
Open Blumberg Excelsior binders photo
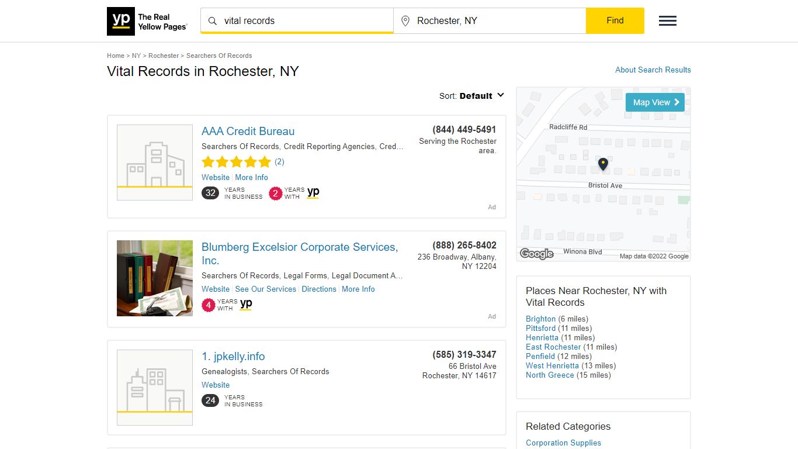coord(155,278)
